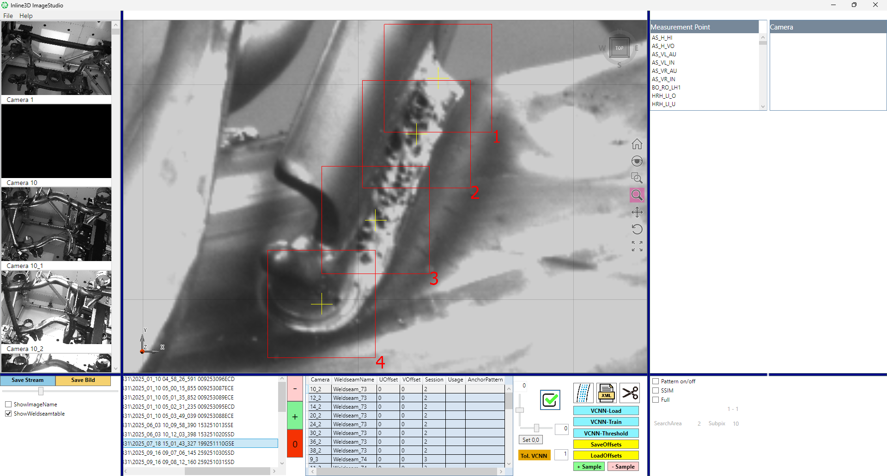Select measurement point AS_VR_IN

click(663, 79)
